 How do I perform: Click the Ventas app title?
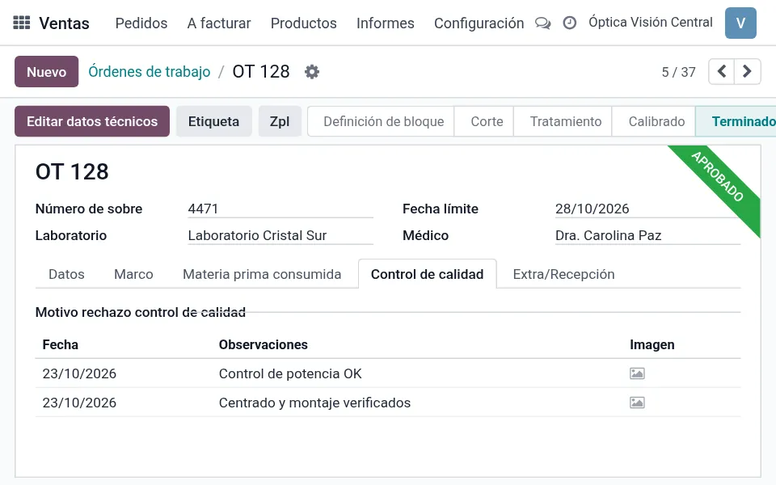(x=65, y=23)
